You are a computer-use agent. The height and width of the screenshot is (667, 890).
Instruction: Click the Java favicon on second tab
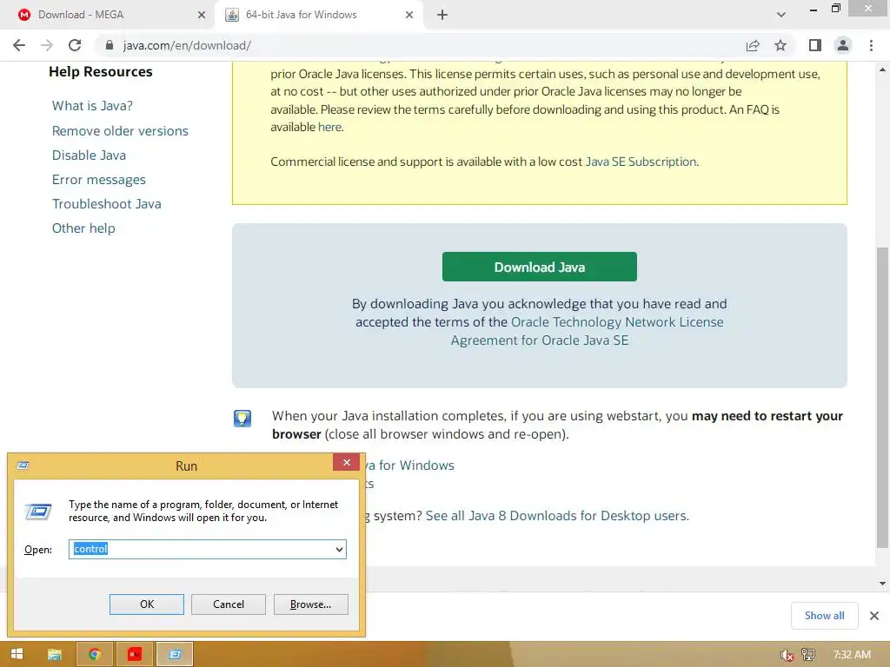click(x=231, y=15)
